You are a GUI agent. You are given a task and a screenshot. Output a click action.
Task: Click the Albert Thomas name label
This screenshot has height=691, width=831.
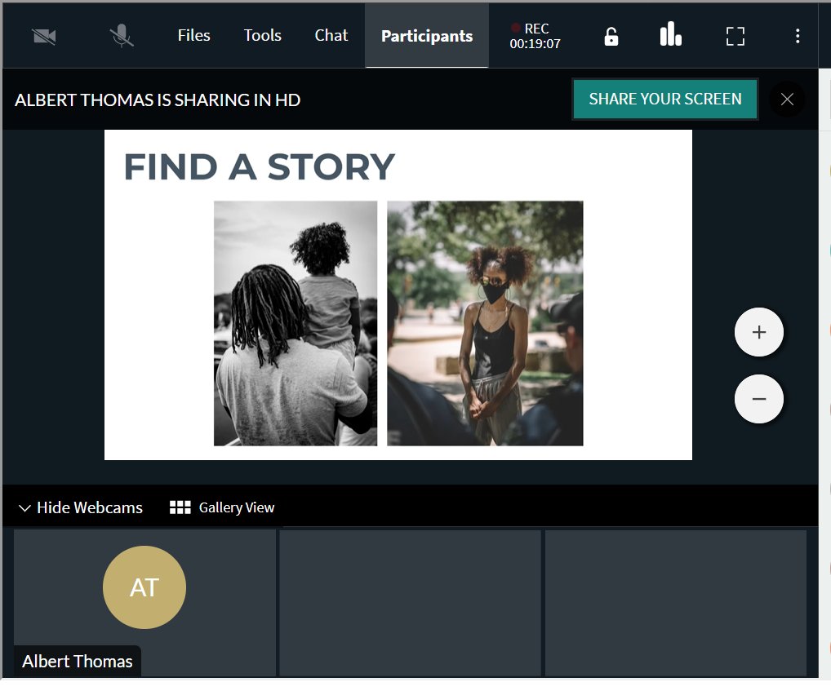pyautogui.click(x=78, y=662)
